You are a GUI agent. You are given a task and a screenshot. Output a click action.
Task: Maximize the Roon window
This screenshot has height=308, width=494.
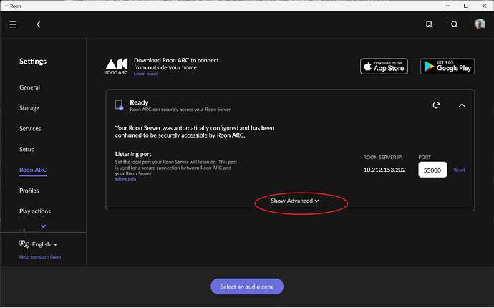[x=466, y=6]
